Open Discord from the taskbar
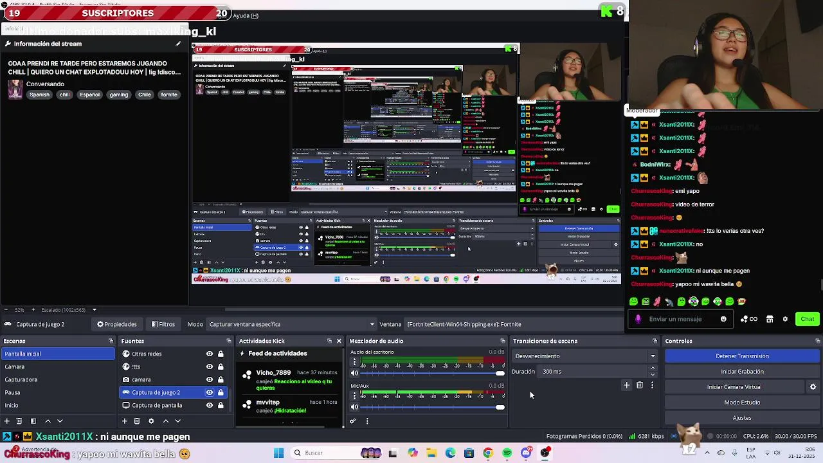 click(x=526, y=453)
